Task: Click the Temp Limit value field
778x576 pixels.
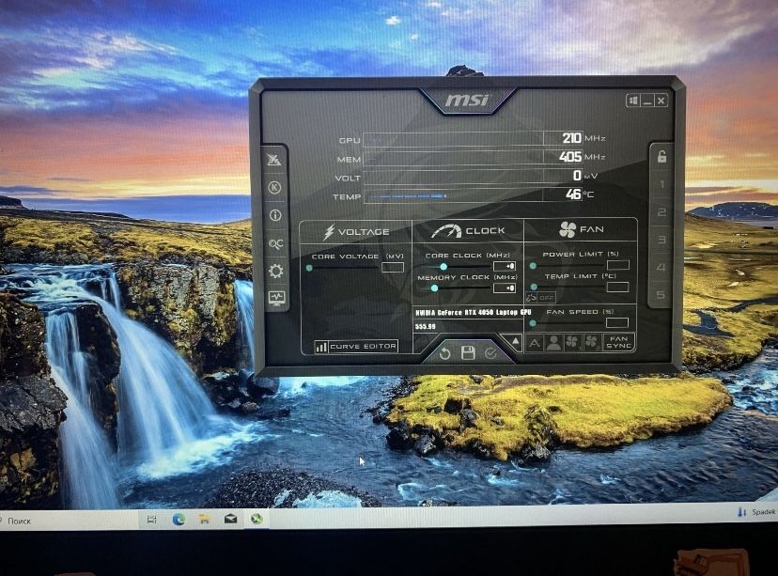Action: [x=617, y=287]
